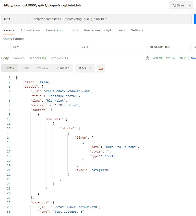Viewport: 196px width, 216px height.
Task: Open the GET method dropdown
Action: pos(16,19)
